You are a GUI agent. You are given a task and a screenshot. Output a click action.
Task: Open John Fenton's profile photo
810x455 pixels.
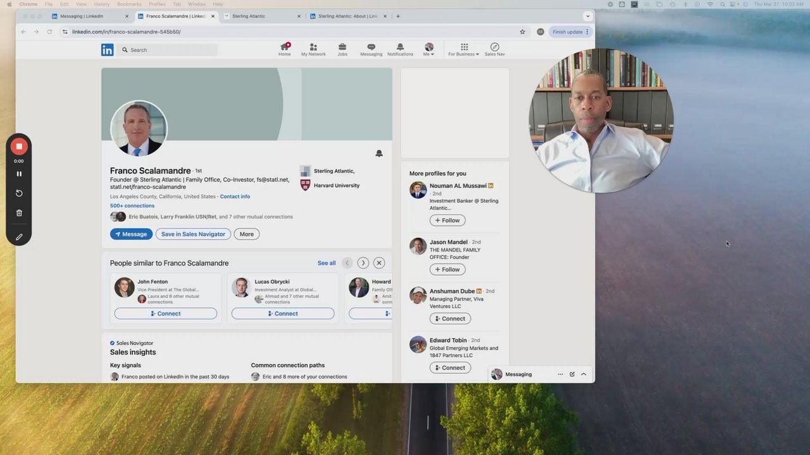(125, 288)
